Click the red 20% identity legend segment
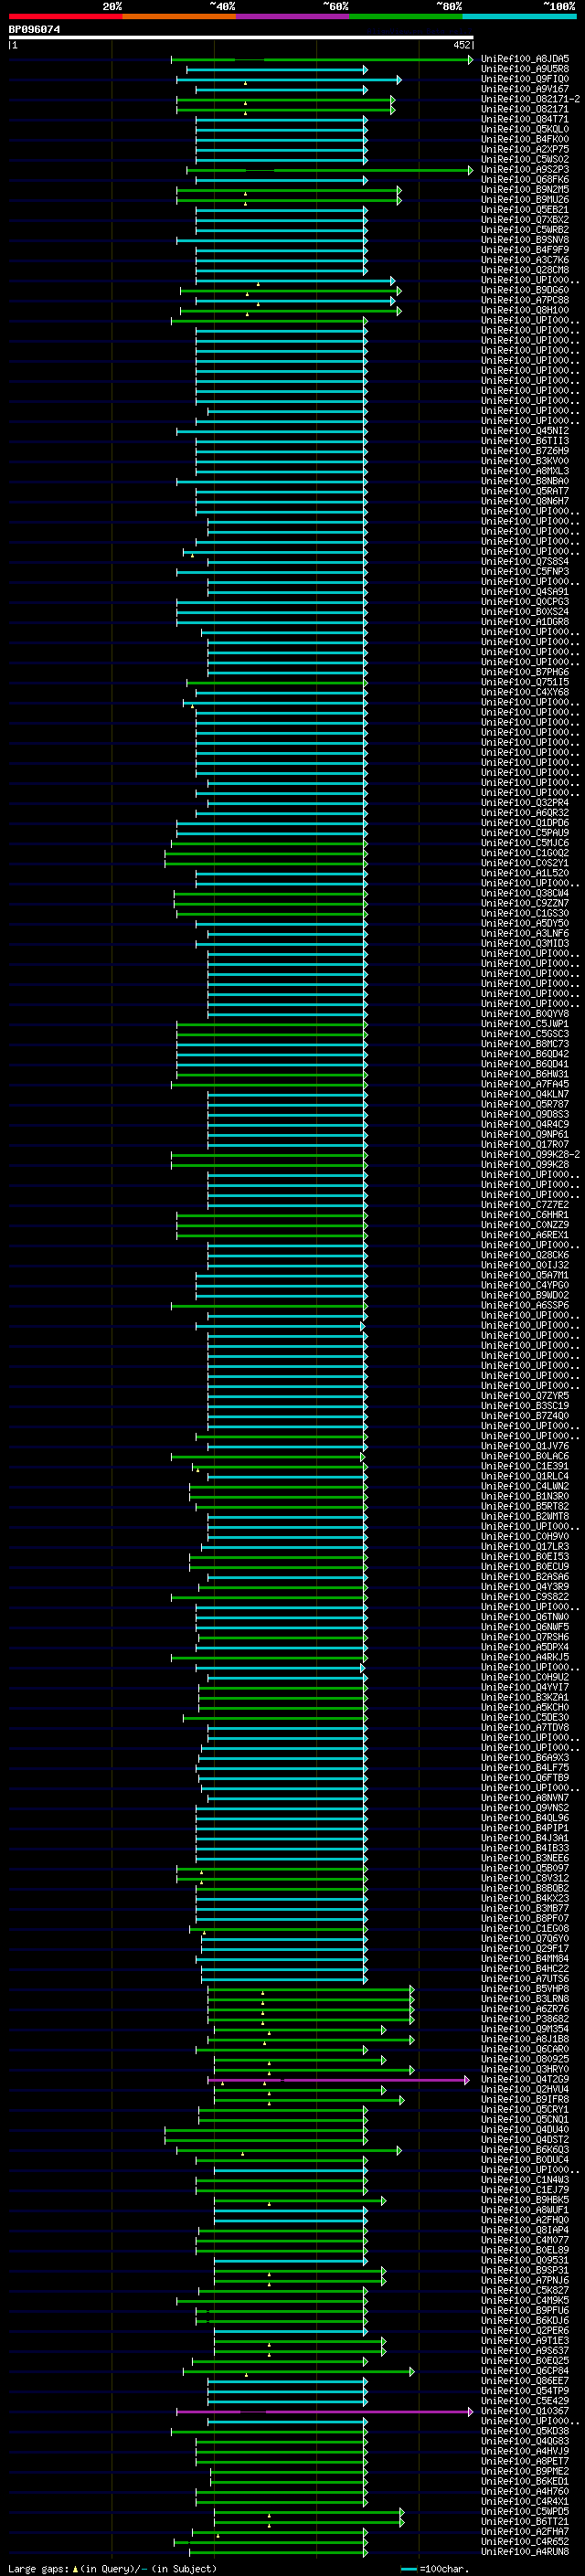The width and height of the screenshot is (585, 2576). tap(65, 16)
